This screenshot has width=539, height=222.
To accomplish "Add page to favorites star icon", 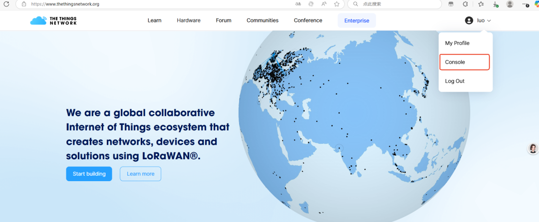I will [x=336, y=4].
